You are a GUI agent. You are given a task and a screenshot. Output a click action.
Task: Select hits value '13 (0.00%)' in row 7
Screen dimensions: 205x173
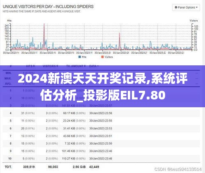(28, 136)
